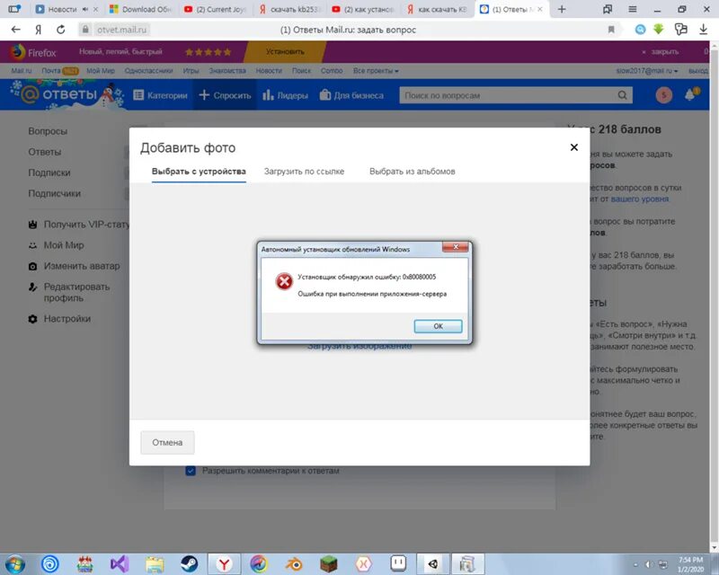Screen dimensions: 719x575
Task: Click the bookmark icon in the address bar
Action: coord(611,30)
